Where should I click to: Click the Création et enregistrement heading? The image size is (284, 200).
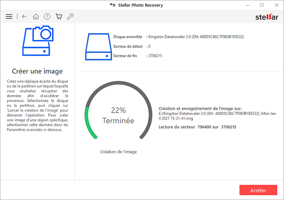point(200,108)
